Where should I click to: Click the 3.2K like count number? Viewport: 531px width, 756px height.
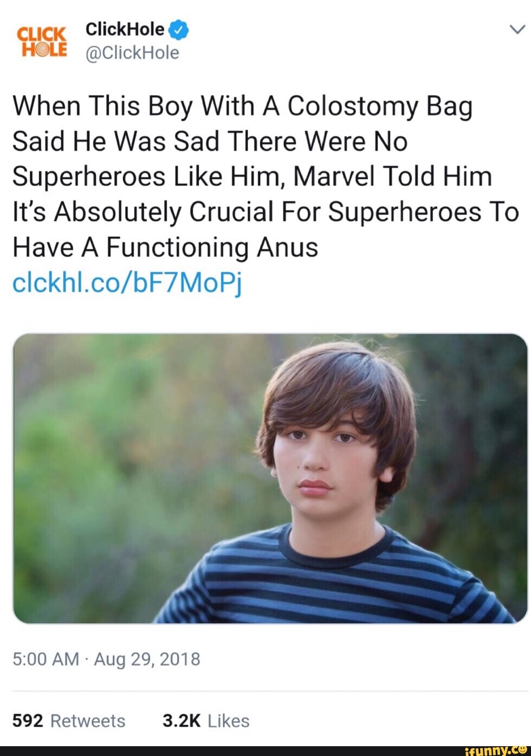[x=181, y=721]
